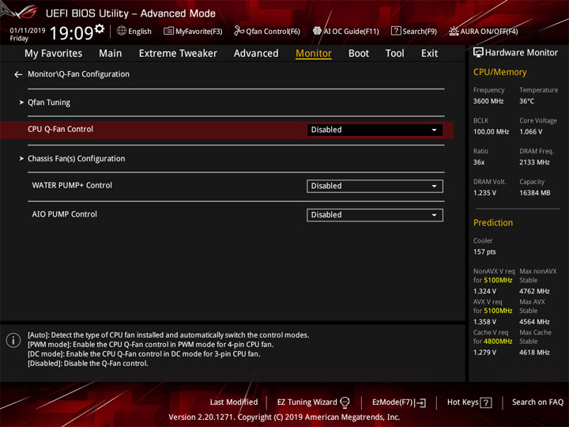Click the 100.00 MHz BCLK value
This screenshot has height=427, width=569.
(x=491, y=132)
